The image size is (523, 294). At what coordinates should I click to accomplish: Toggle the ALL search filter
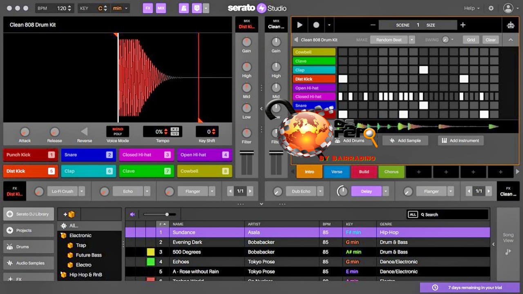click(x=413, y=214)
